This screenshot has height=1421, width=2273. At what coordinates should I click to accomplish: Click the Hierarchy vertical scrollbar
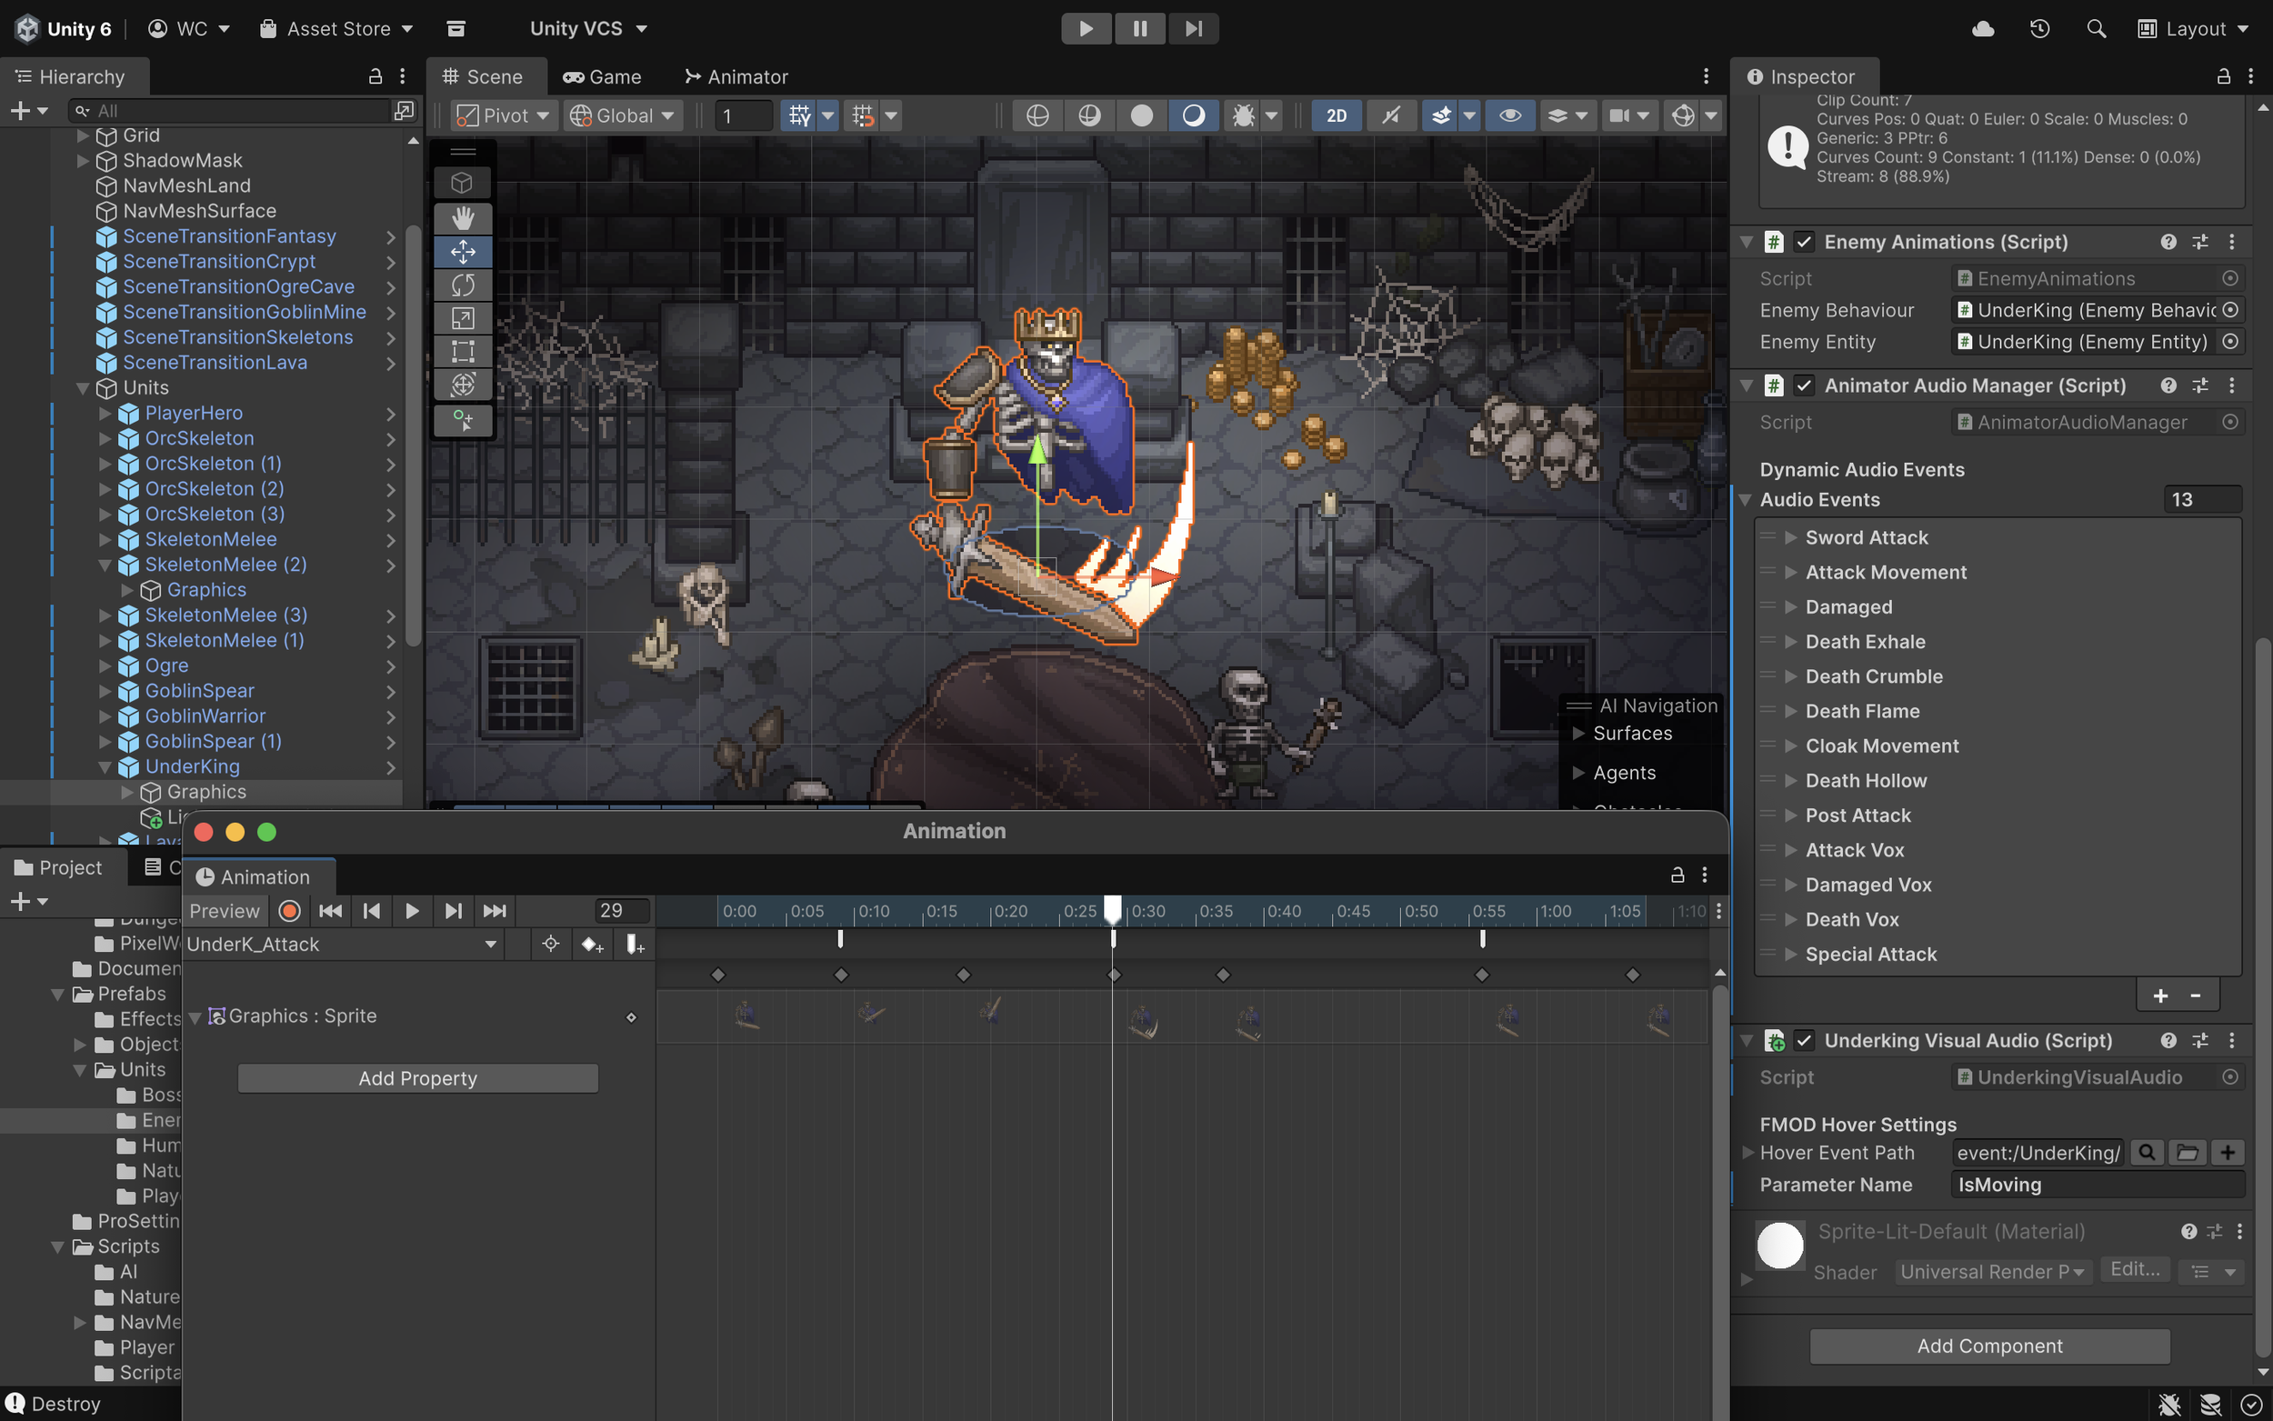(414, 435)
